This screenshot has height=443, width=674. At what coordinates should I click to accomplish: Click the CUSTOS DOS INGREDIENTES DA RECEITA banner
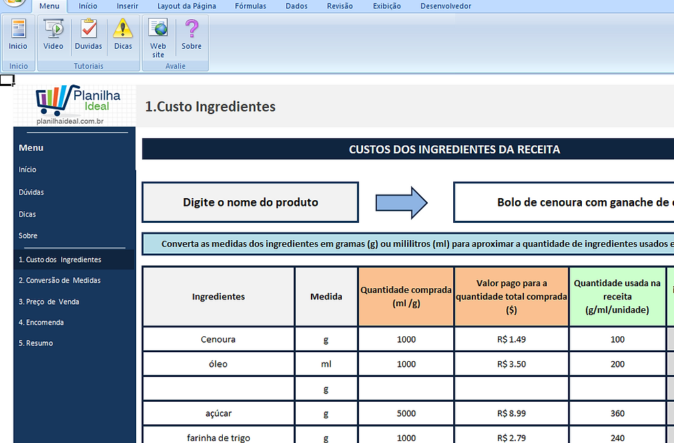pos(408,149)
